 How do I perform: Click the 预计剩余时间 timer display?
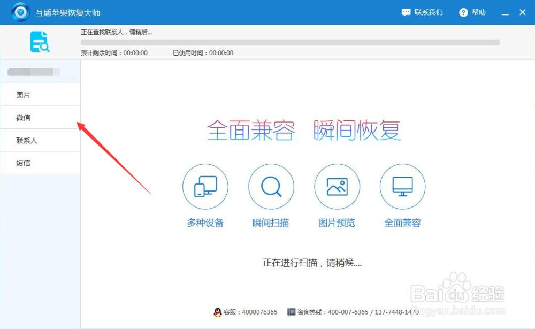pyautogui.click(x=115, y=53)
